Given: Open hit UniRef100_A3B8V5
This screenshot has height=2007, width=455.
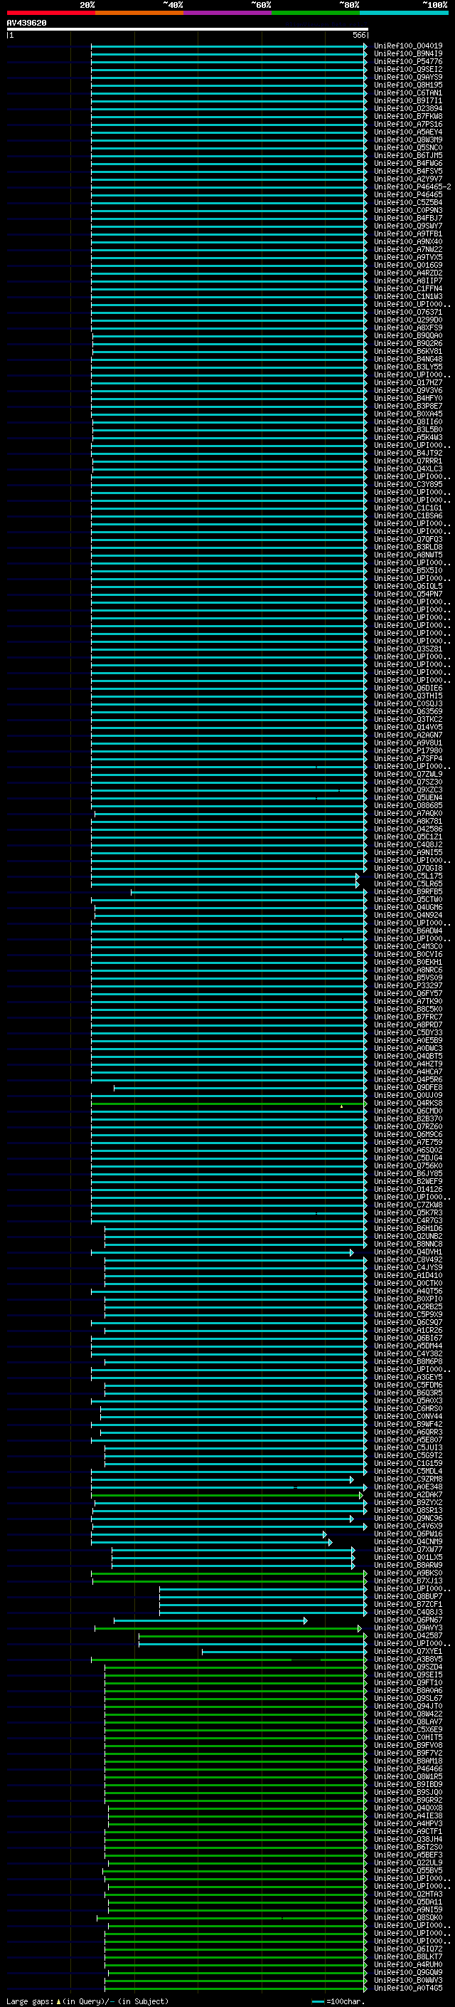Looking at the screenshot, I should point(408,1659).
